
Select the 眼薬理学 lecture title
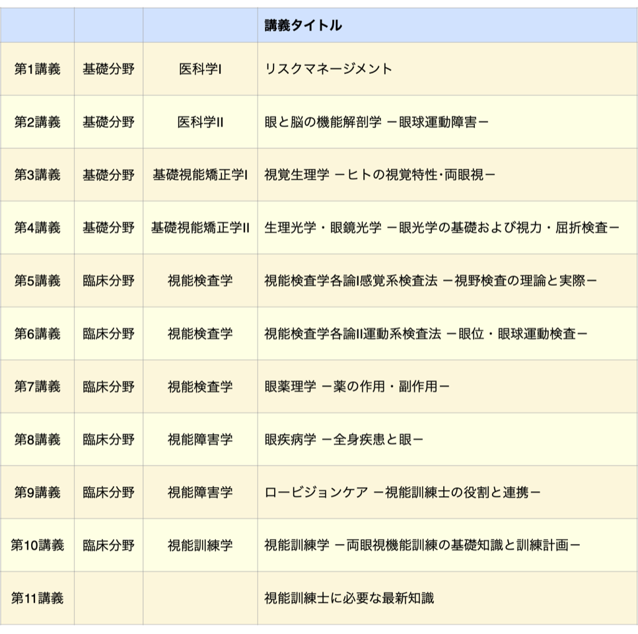[x=357, y=386]
